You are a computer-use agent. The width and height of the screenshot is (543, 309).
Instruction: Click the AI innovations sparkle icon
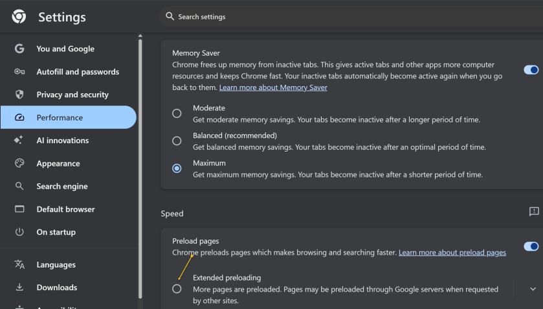tap(19, 141)
